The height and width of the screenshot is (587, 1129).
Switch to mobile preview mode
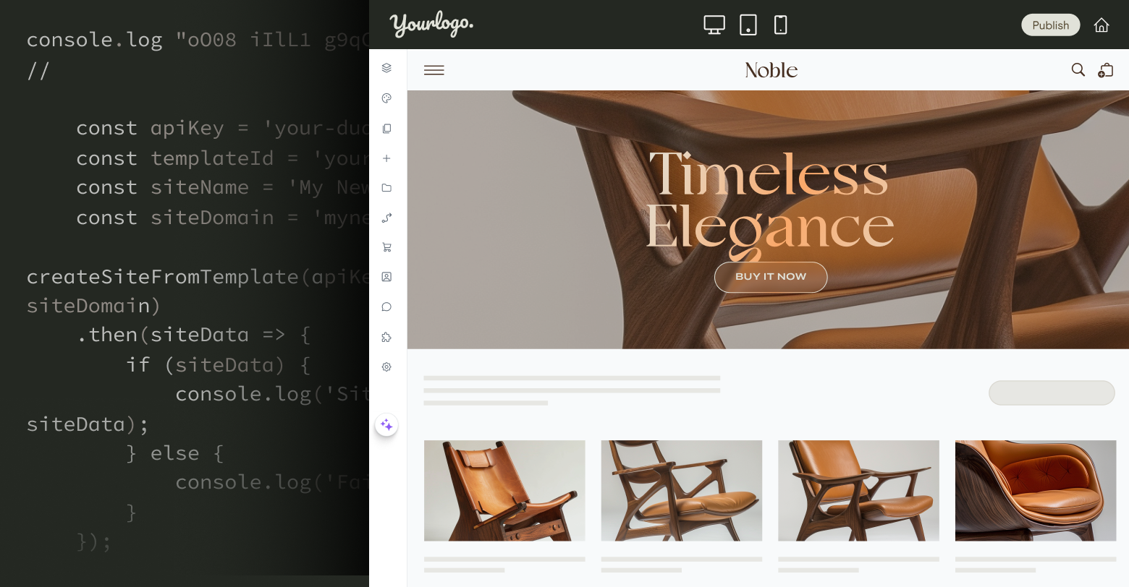[780, 25]
